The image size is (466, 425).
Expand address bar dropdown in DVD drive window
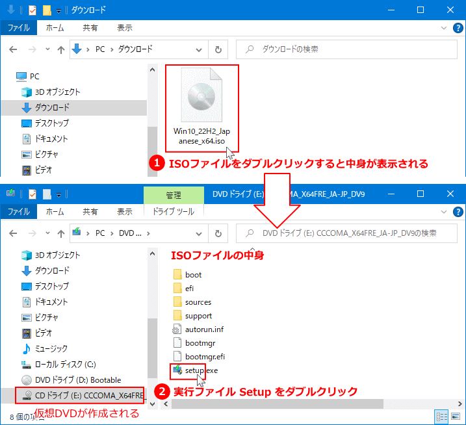click(199, 233)
